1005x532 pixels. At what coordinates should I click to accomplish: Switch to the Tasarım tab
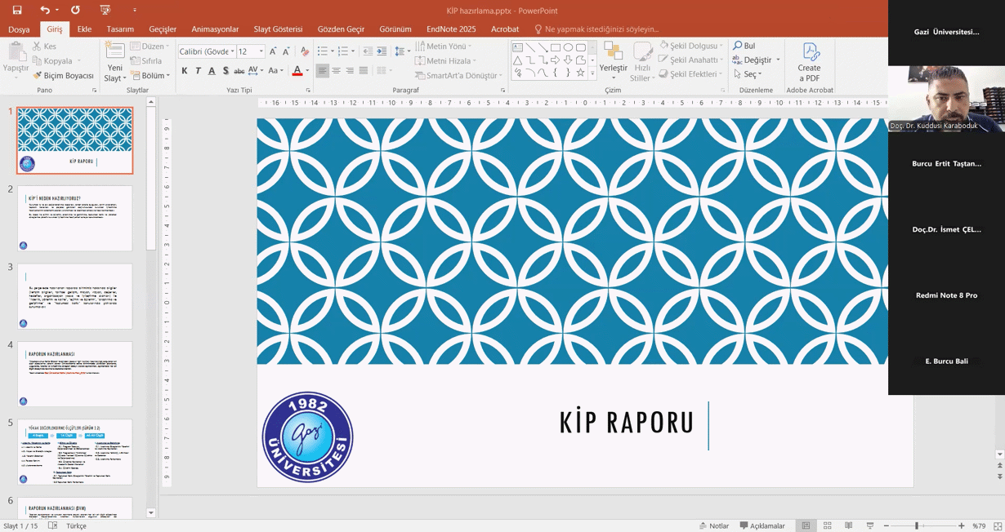point(120,29)
